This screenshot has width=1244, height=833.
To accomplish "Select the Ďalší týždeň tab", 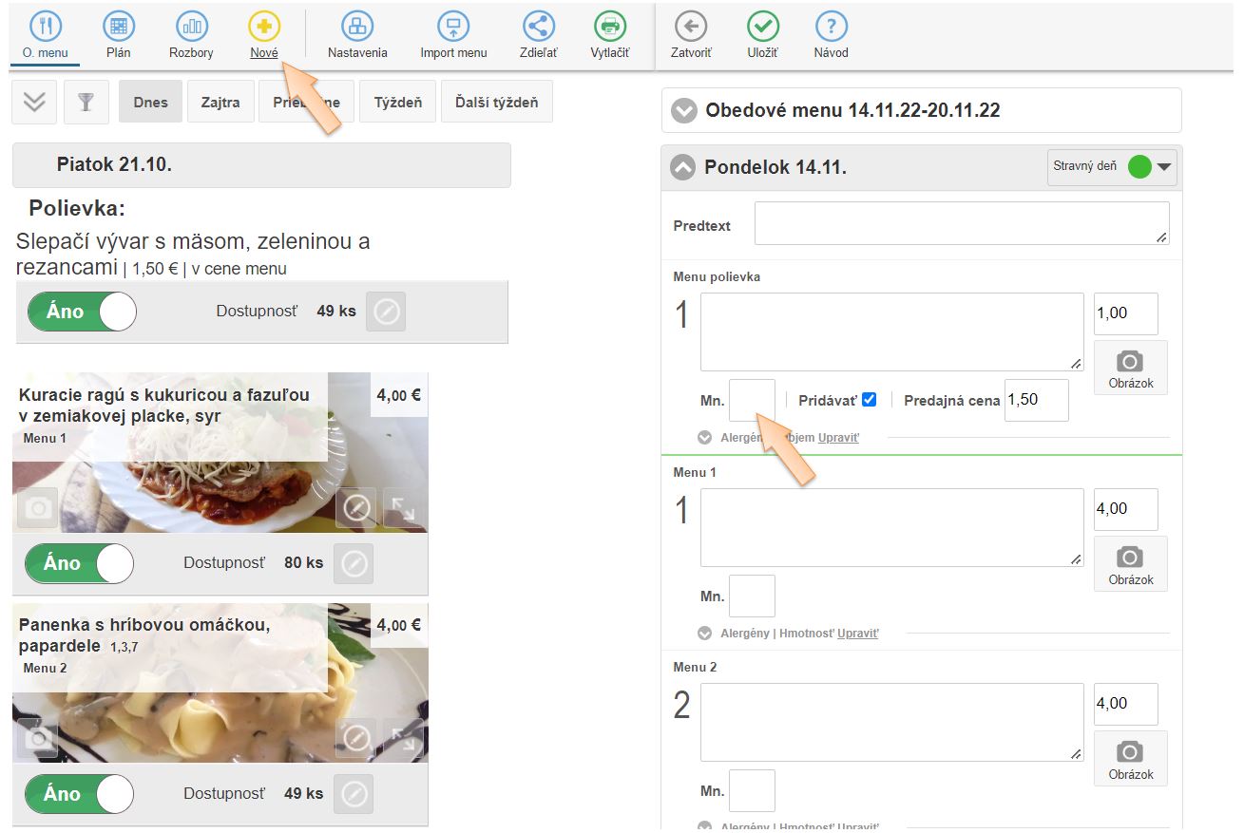I will point(496,103).
